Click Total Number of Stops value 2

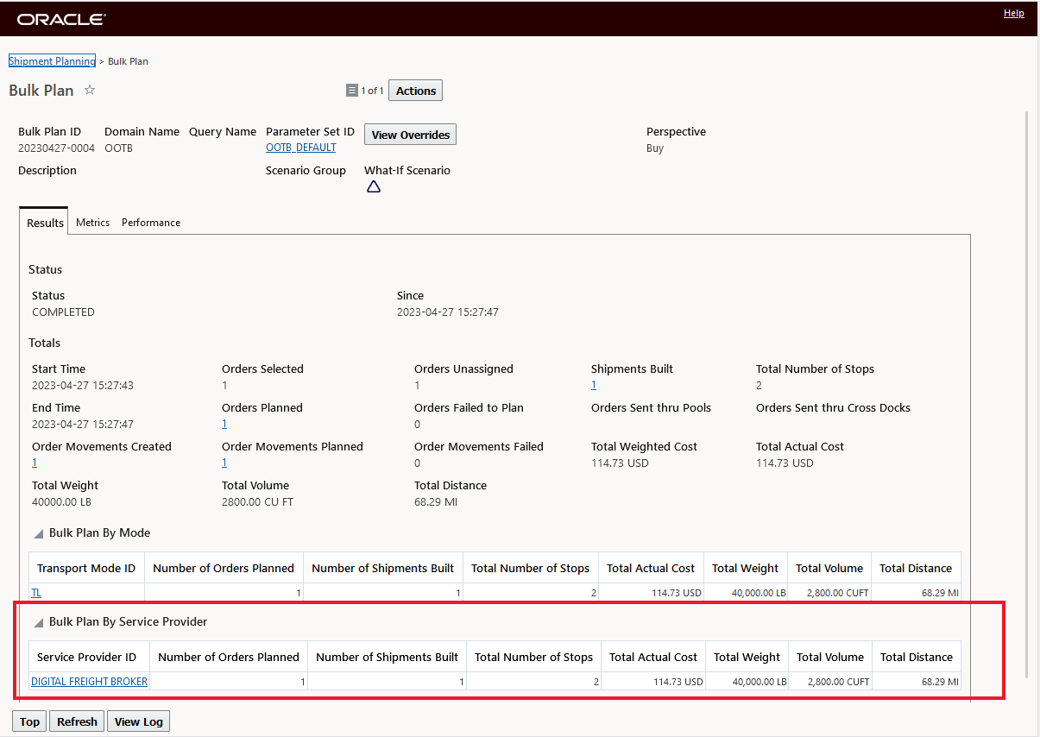[759, 385]
